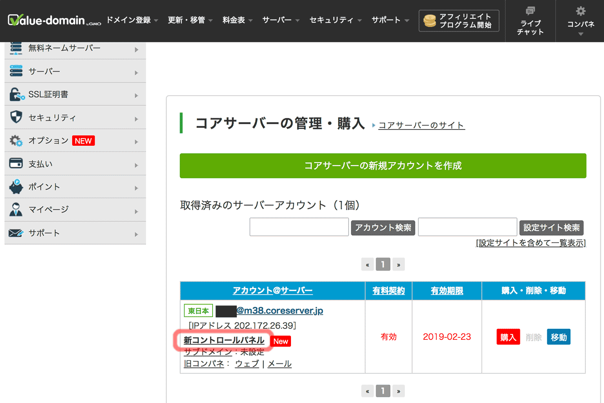Open the サポート top menu
Image resolution: width=604 pixels, height=403 pixels.
point(390,20)
